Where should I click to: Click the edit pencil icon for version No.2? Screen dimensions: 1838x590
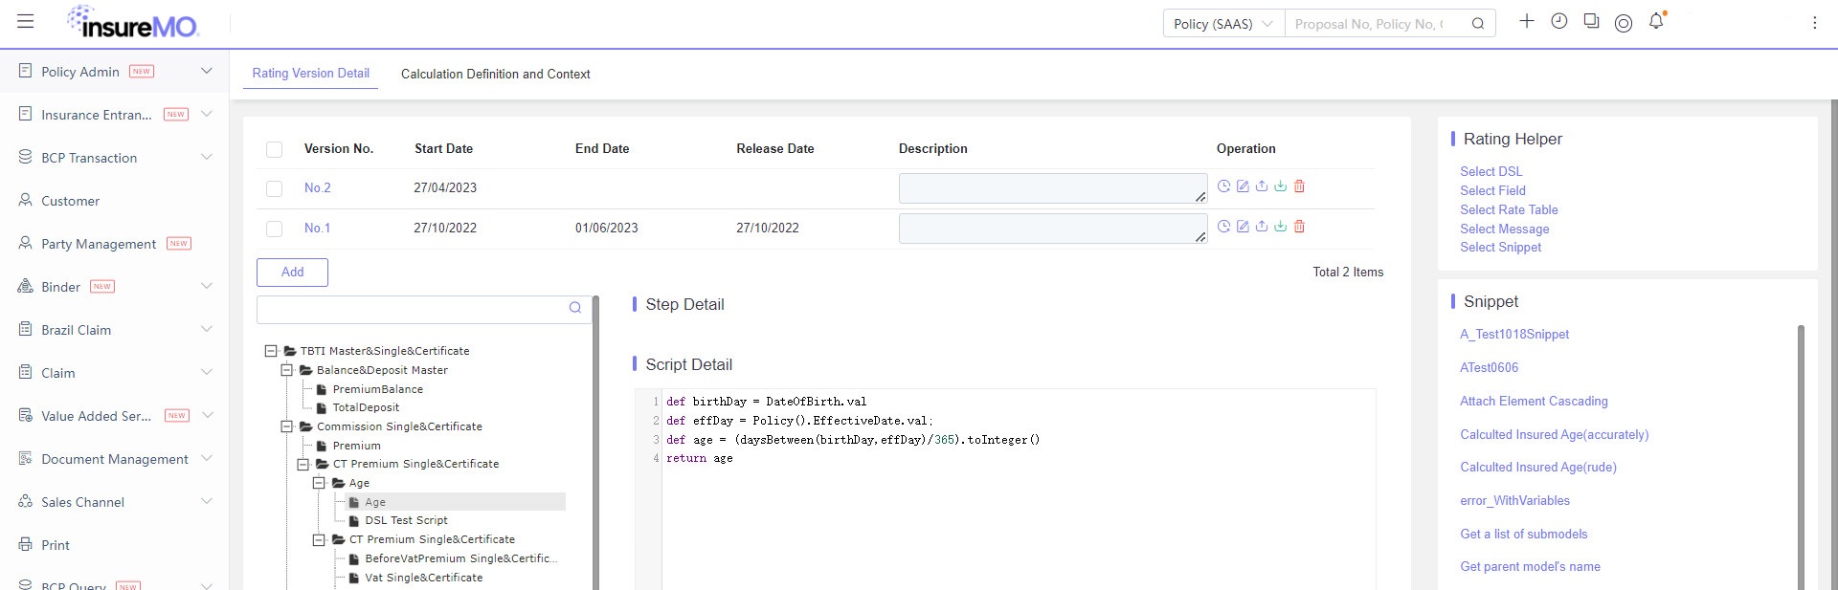(x=1243, y=186)
